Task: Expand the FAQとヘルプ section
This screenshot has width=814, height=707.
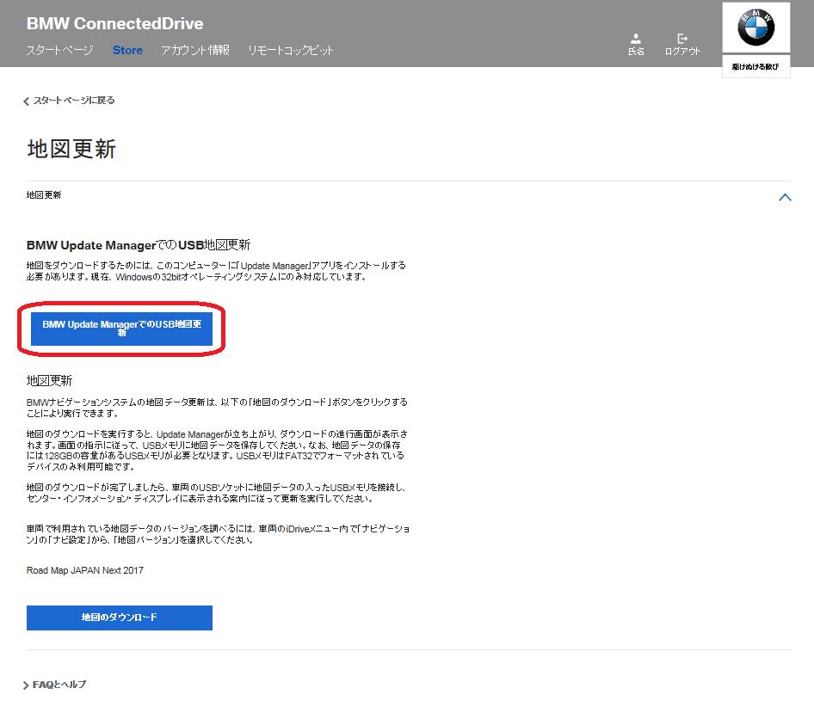Action: [55, 685]
